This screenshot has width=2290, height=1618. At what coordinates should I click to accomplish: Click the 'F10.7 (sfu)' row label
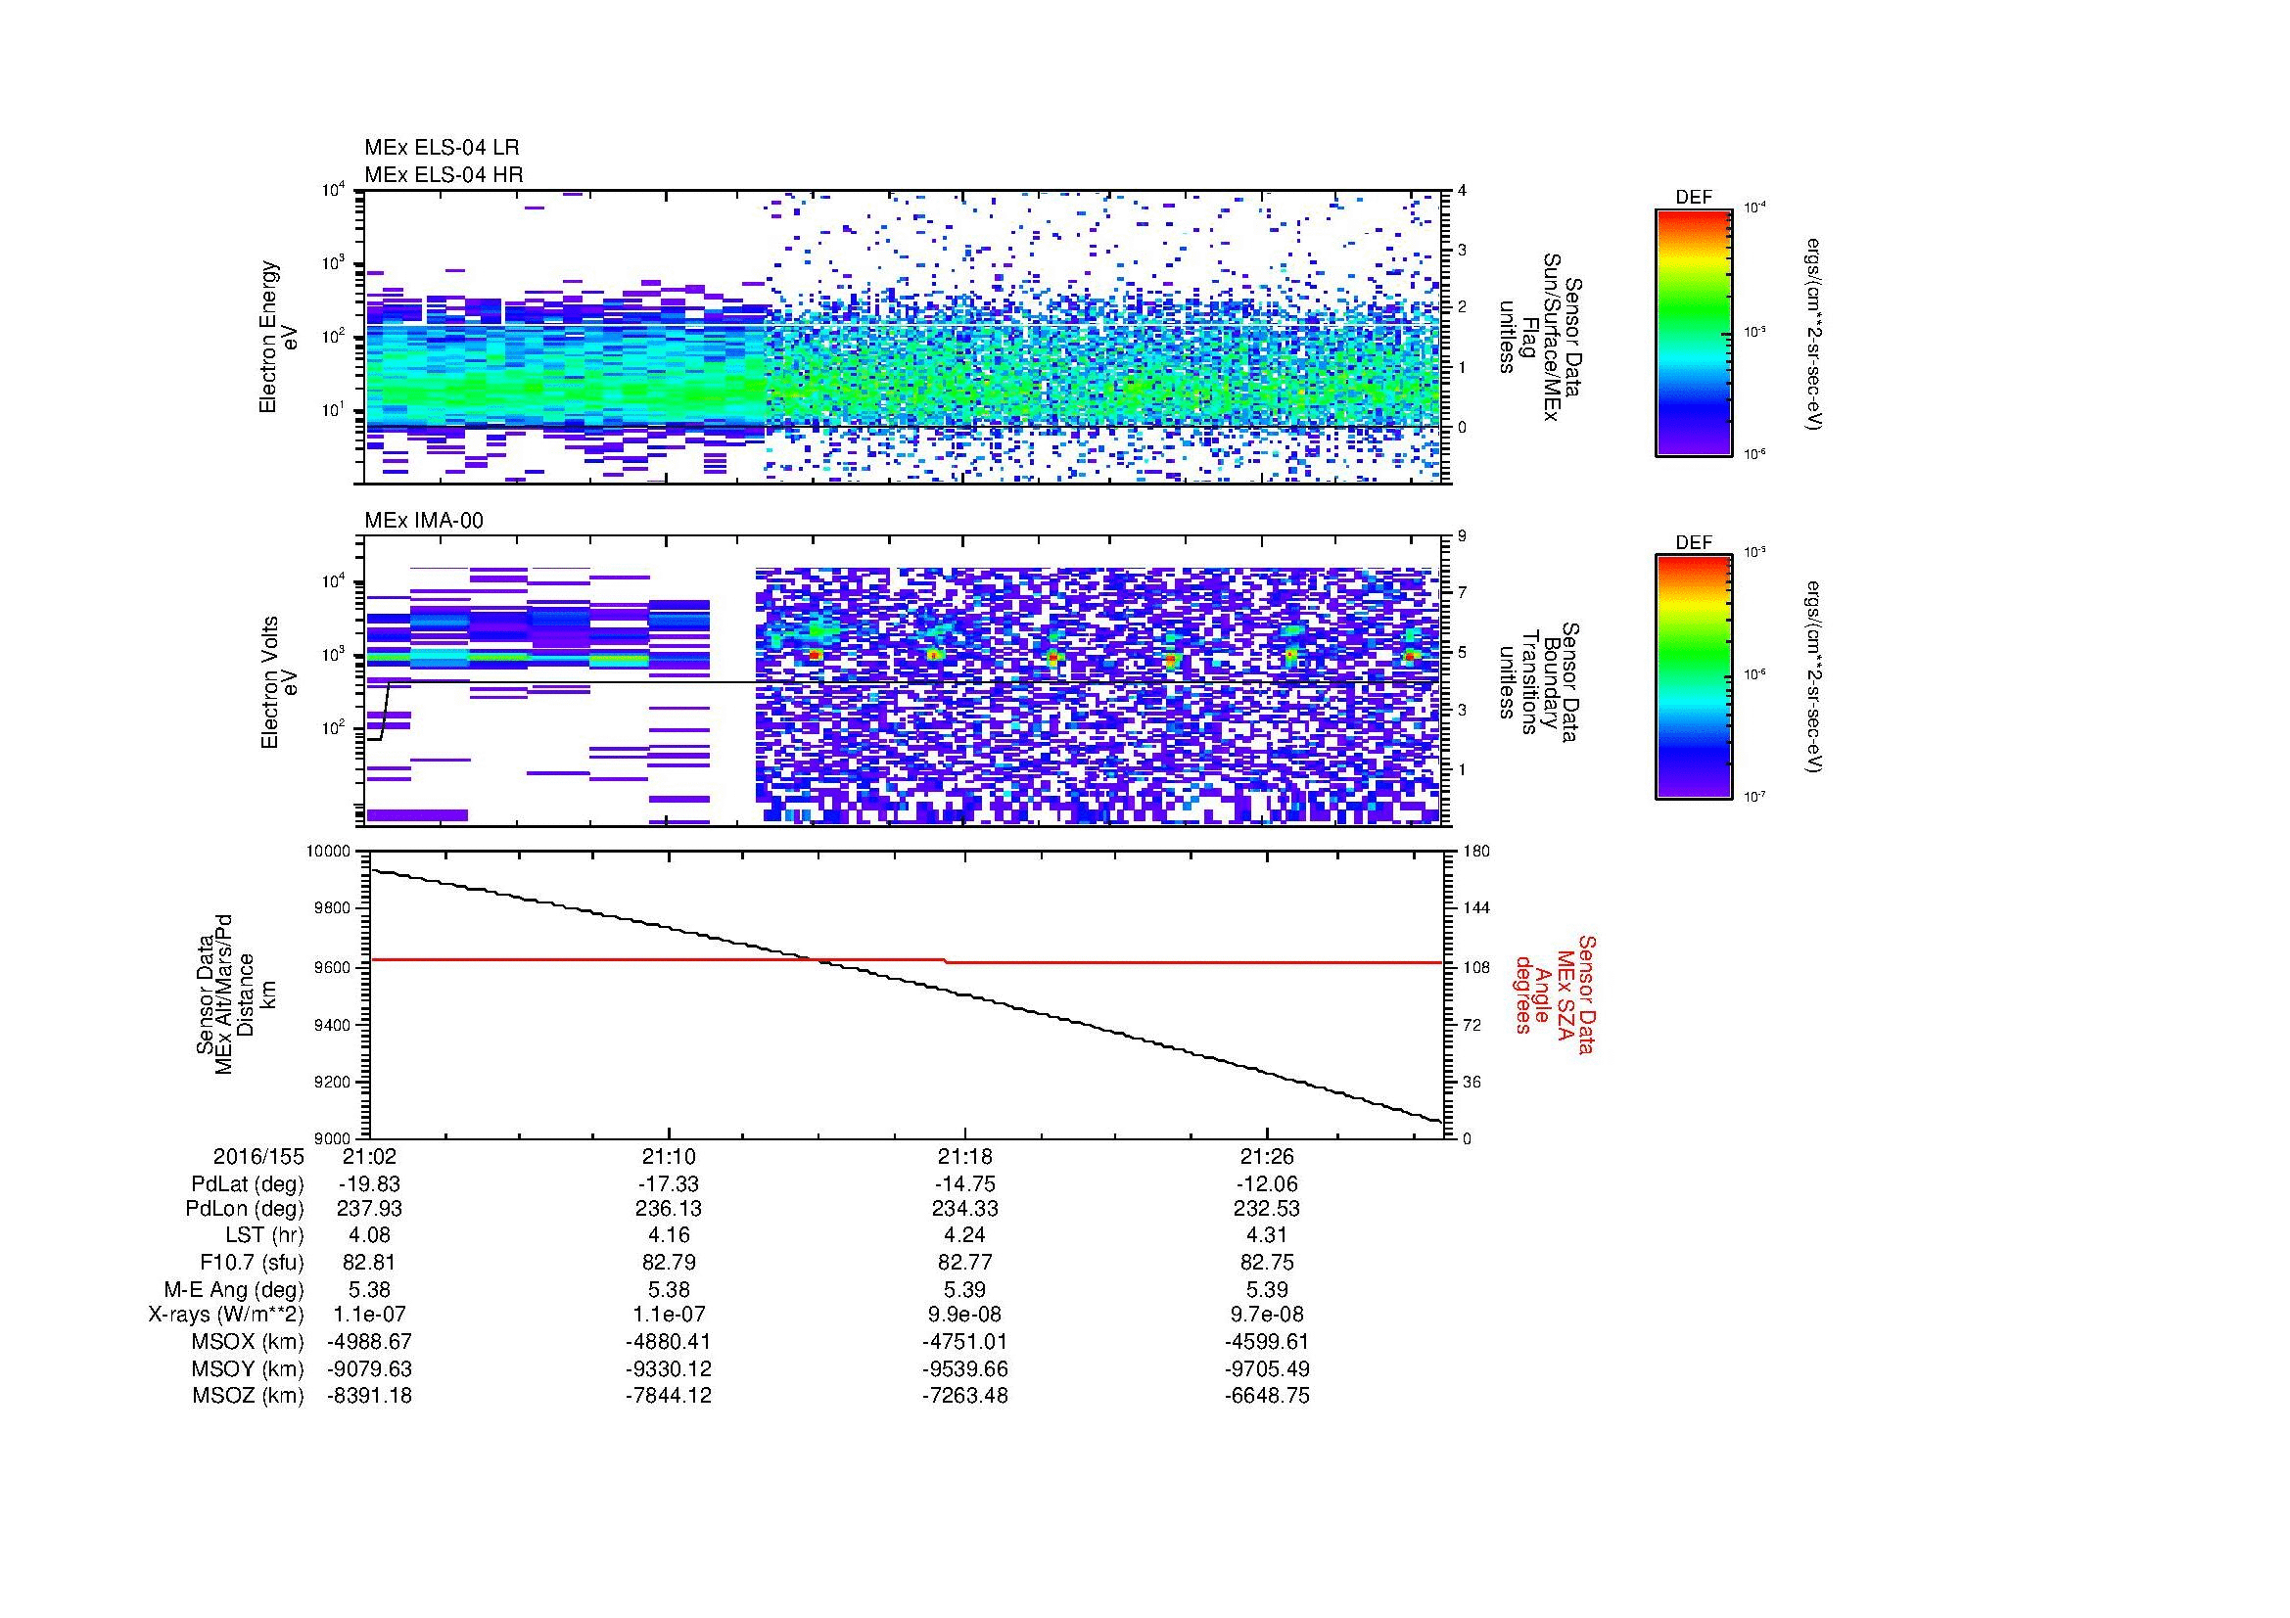coord(252,1262)
